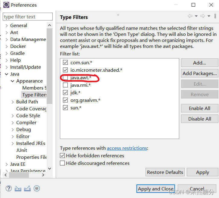
Task: Click the tree scroll down arrow
Action: point(49,168)
